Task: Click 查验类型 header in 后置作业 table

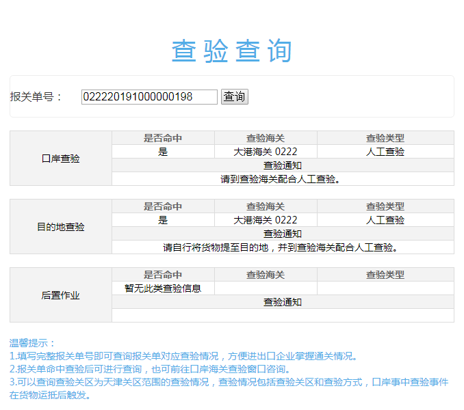Action: [385, 275]
